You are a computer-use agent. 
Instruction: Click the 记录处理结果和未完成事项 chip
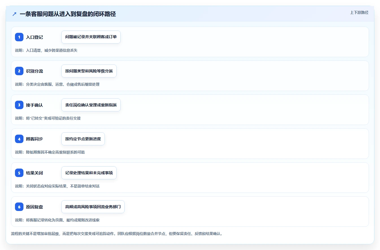[89, 173]
